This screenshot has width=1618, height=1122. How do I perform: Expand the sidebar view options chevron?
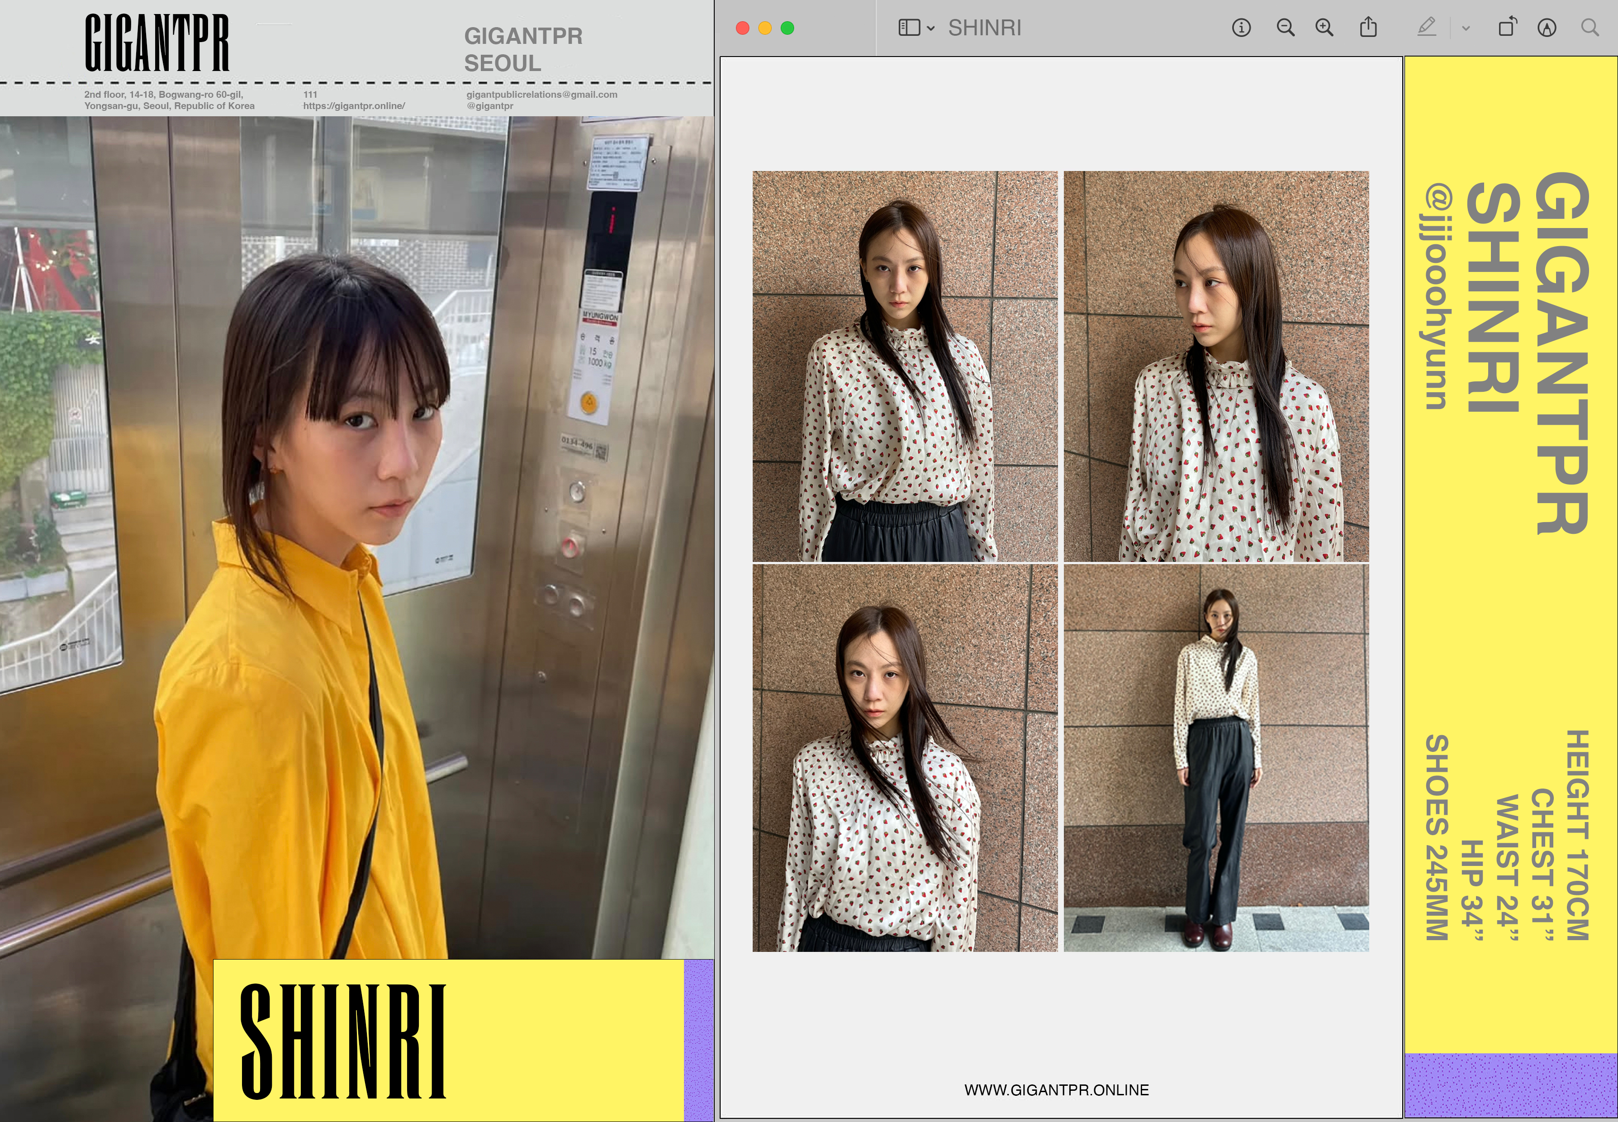[x=930, y=29]
